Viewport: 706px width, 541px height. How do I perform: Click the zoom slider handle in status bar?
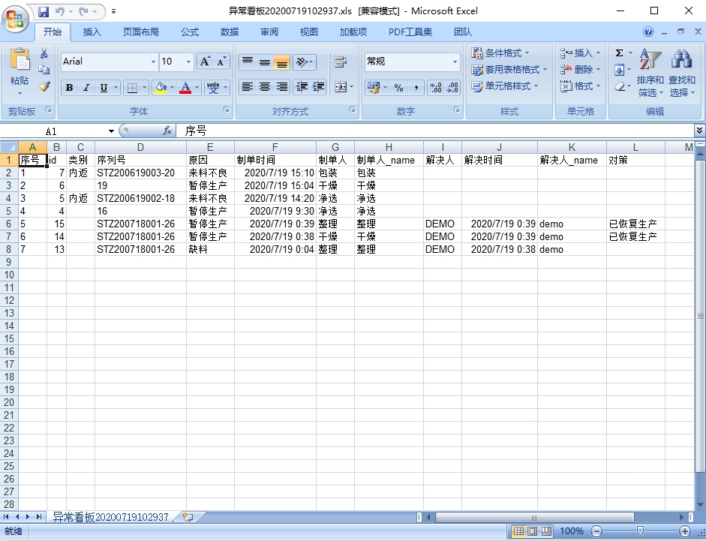point(640,530)
